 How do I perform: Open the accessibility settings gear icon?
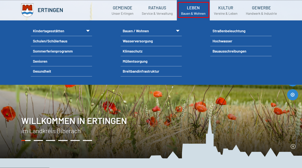(292, 95)
